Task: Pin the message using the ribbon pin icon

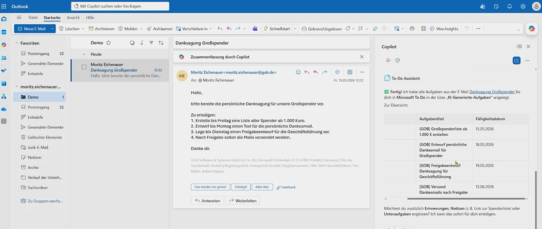Action: click(x=375, y=29)
